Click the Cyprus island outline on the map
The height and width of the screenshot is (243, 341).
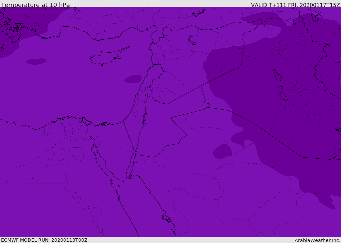click(x=110, y=56)
